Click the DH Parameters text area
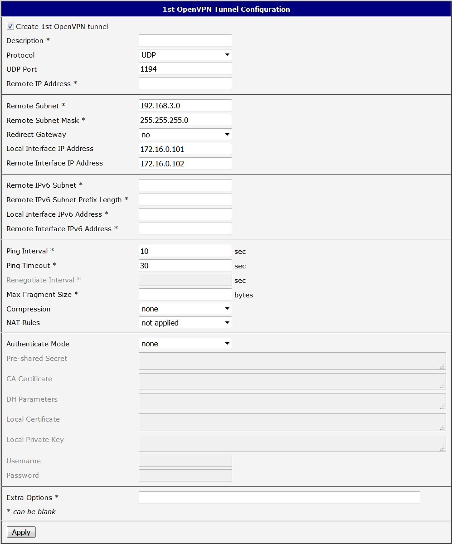452x544 pixels. coord(292,402)
